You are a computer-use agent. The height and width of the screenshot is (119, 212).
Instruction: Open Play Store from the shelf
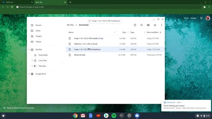point(106,116)
